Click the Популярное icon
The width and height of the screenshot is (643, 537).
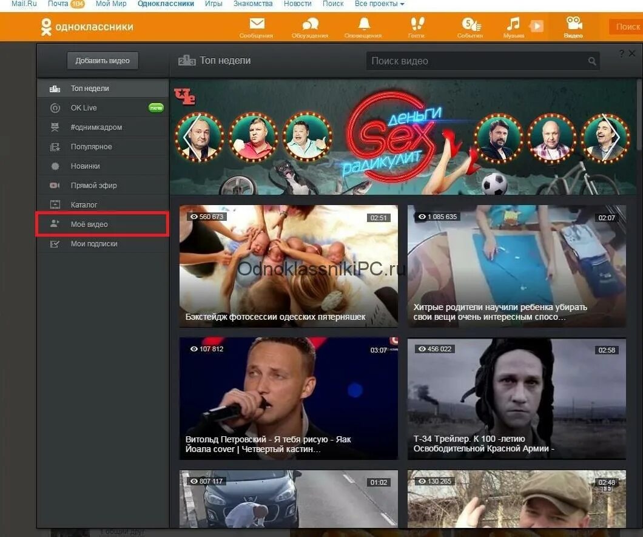[x=55, y=147]
